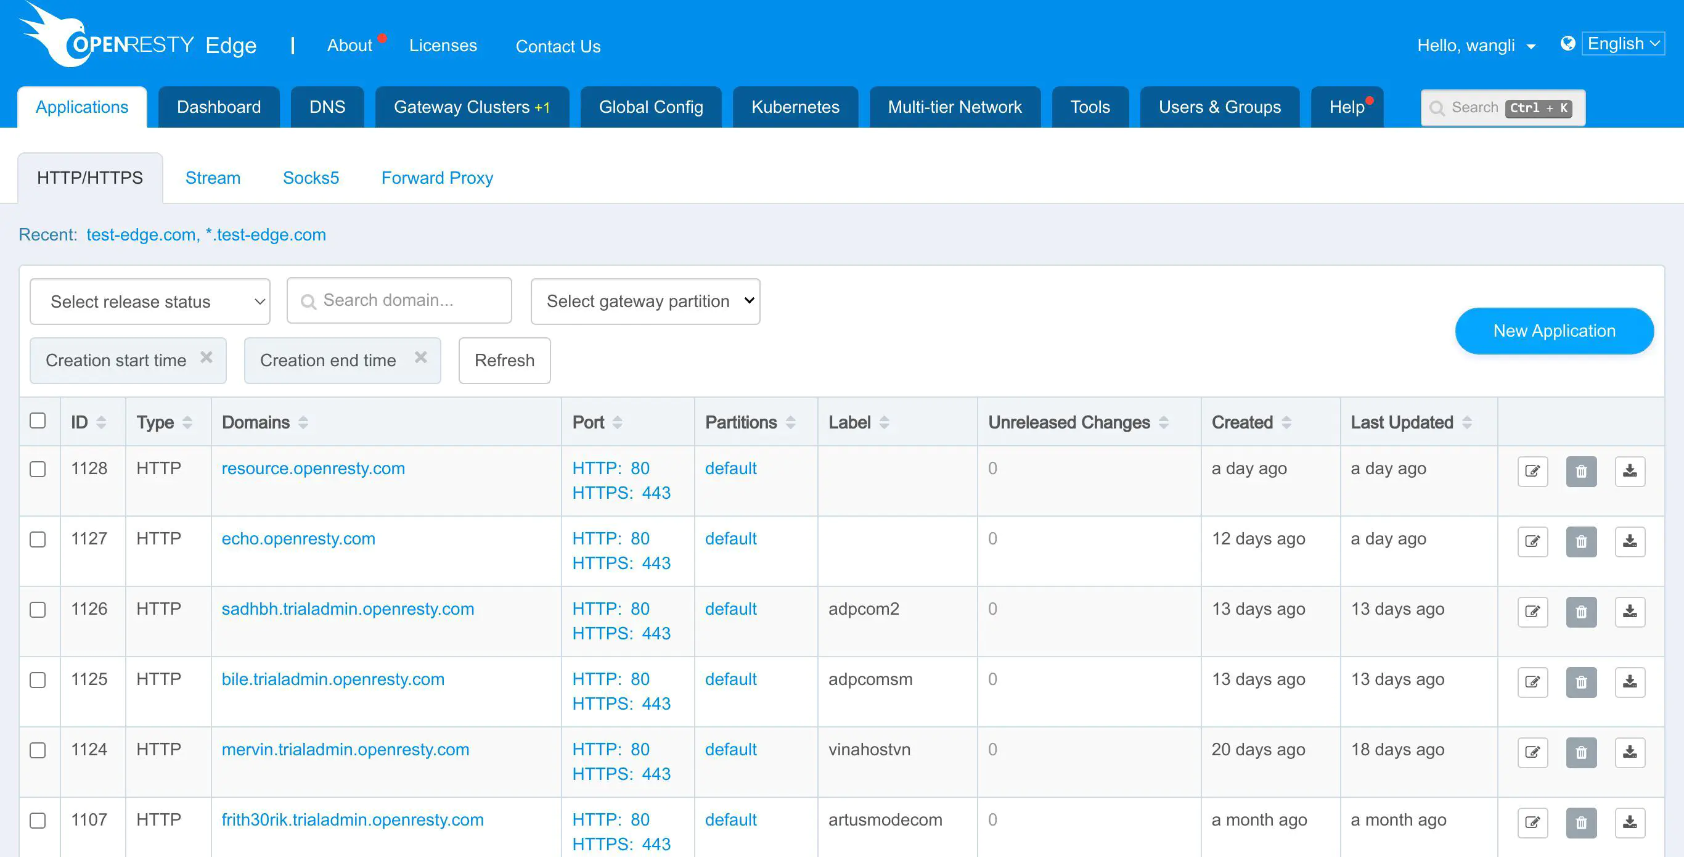Delete application resource.openresty.com
1684x857 pixels.
pos(1580,470)
